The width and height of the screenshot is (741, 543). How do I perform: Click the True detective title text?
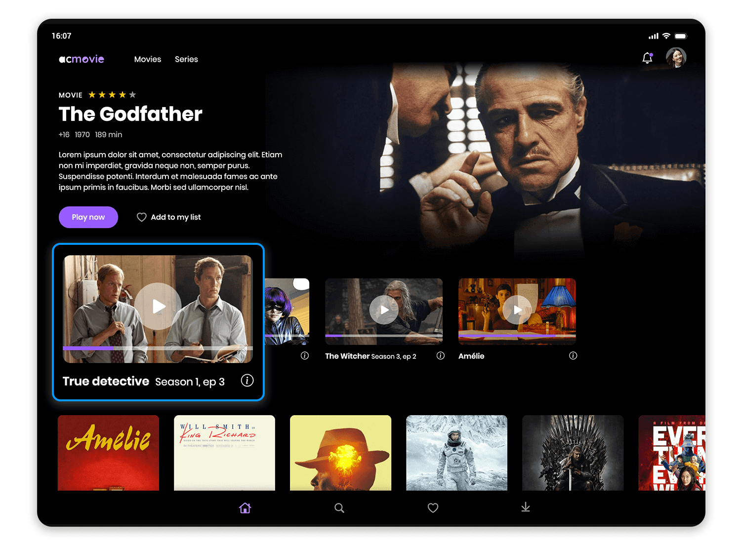[x=106, y=381]
